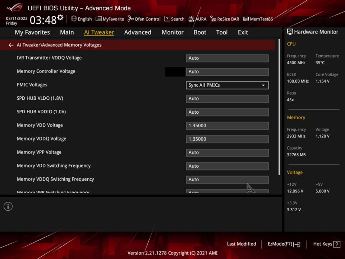Select IVR Transmitter VDDQ Voltage label
Viewport: 345px width, 259px height.
pos(49,58)
